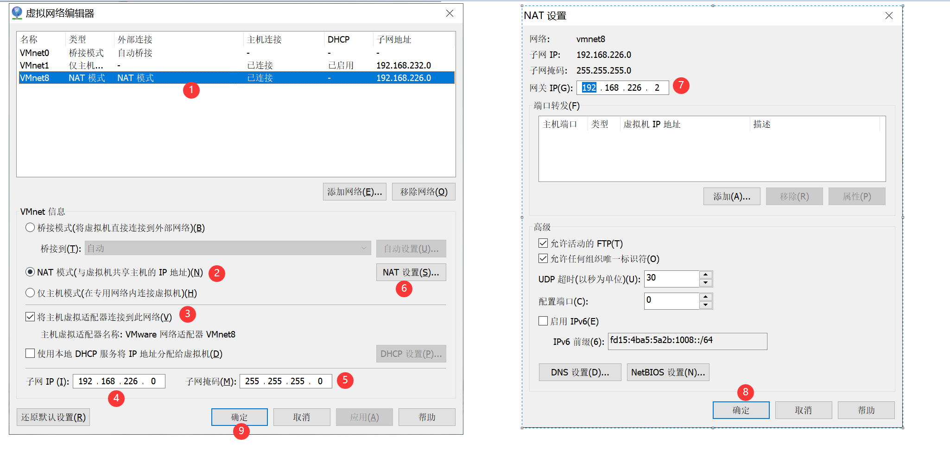Click DHCP 设置(P)... button
Viewport: 950px width, 456px height.
pos(411,354)
